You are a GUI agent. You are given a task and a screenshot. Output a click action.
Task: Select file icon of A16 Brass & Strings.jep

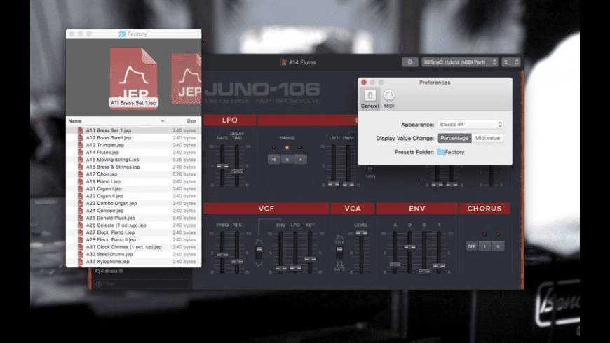tap(81, 167)
